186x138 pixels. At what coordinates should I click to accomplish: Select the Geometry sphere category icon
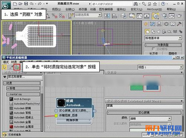pos(148,32)
